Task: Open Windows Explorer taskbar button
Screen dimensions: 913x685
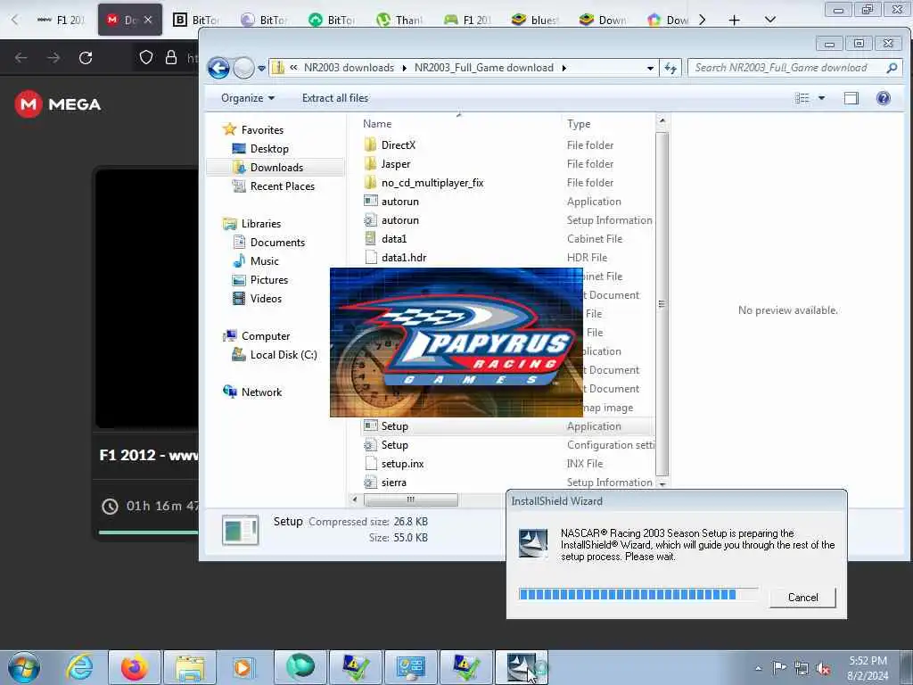Action: (x=190, y=667)
